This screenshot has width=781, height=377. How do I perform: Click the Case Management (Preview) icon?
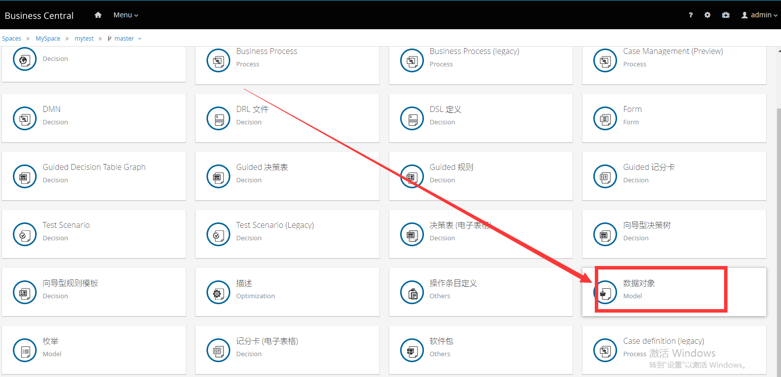pyautogui.click(x=605, y=60)
